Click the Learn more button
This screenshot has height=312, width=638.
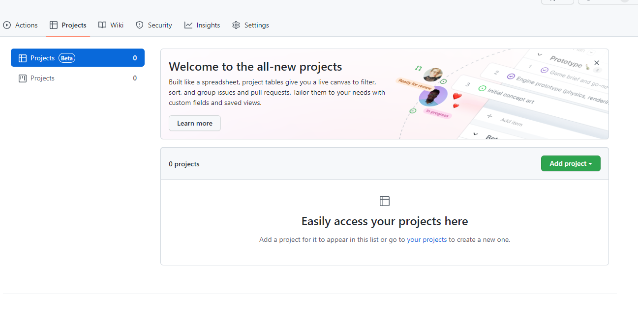(x=195, y=123)
